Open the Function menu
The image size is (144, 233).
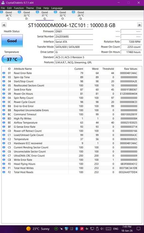coord(19,8)
